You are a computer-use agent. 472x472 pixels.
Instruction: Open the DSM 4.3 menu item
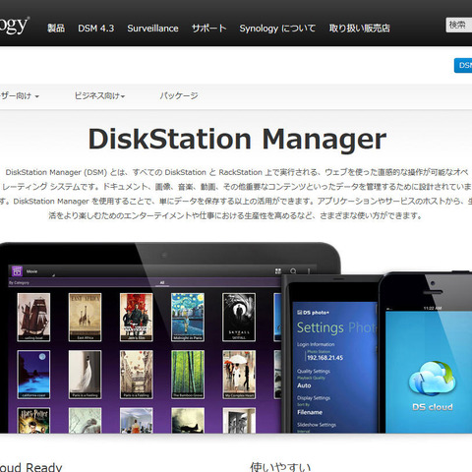click(96, 29)
